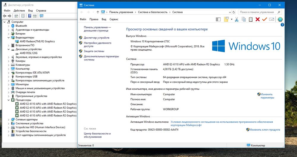The width and height of the screenshot is (297, 157).
Task: Click scan hardware monitor icon in Device Manager
Action: (x=42, y=16)
